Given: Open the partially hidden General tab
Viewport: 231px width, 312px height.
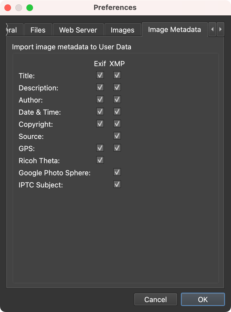Looking at the screenshot, I should (x=12, y=30).
